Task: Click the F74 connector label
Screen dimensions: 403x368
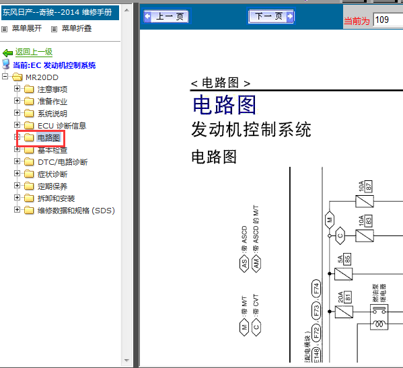Action: click(316, 288)
